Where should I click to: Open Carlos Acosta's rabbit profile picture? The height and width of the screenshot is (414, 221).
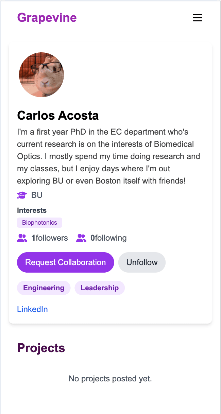(x=41, y=75)
